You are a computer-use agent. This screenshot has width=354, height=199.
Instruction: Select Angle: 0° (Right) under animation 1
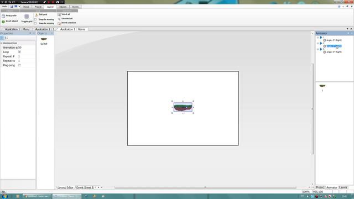point(334,40)
